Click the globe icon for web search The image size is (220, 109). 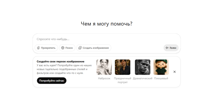(x=63, y=48)
